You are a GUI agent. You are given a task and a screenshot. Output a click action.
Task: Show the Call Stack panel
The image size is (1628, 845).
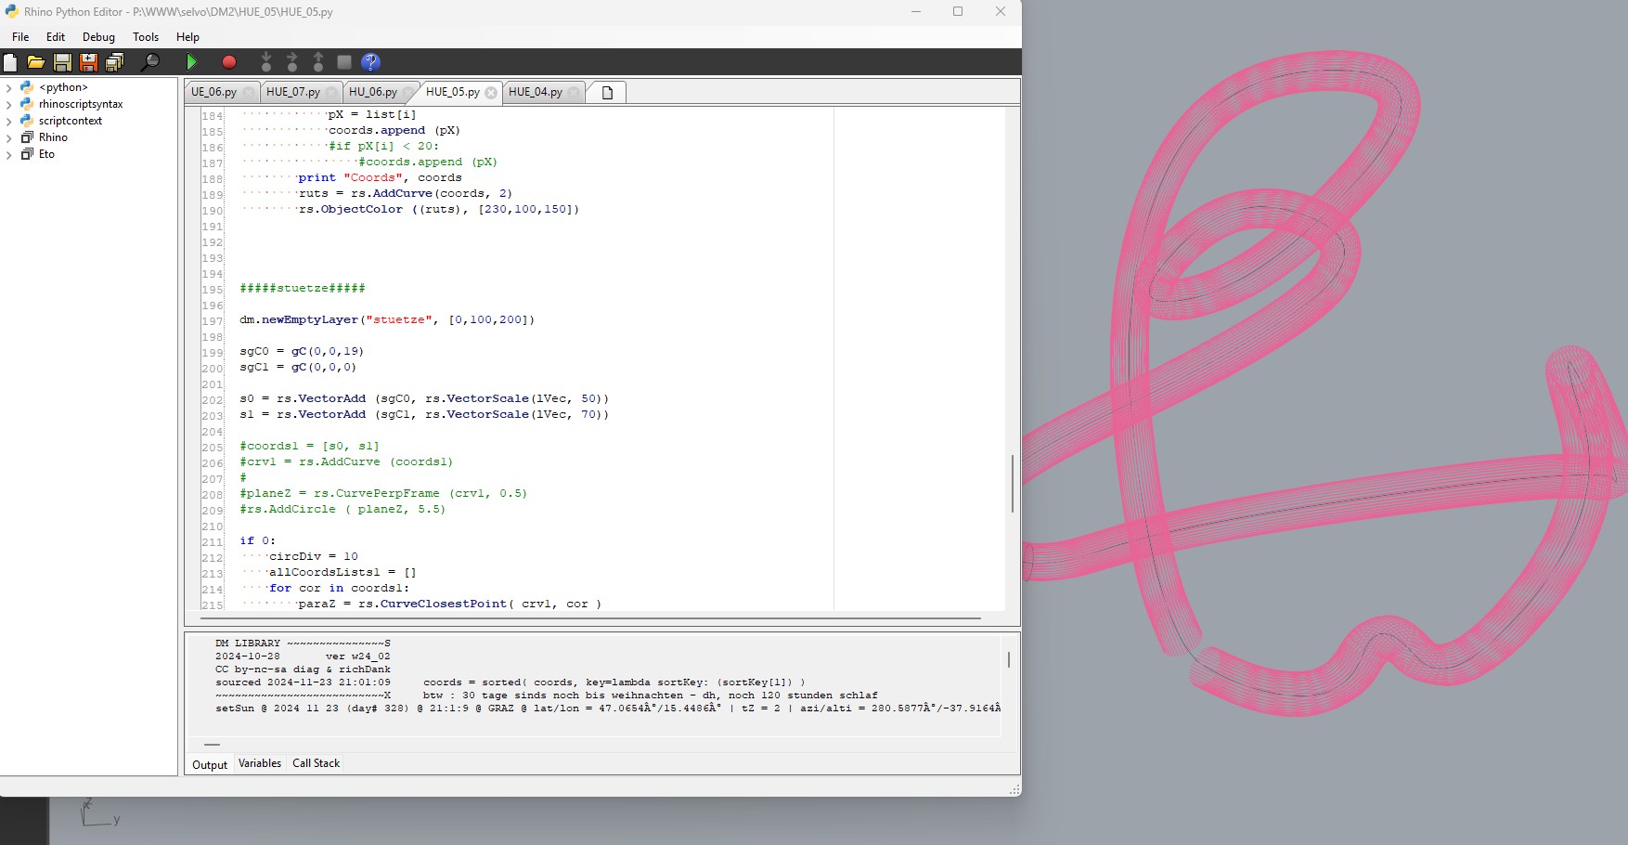tap(316, 762)
